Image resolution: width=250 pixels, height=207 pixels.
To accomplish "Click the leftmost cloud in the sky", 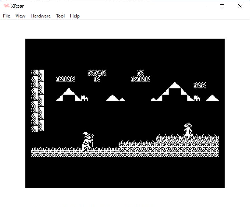I will click(65, 79).
